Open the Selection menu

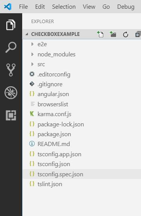(64, 6)
